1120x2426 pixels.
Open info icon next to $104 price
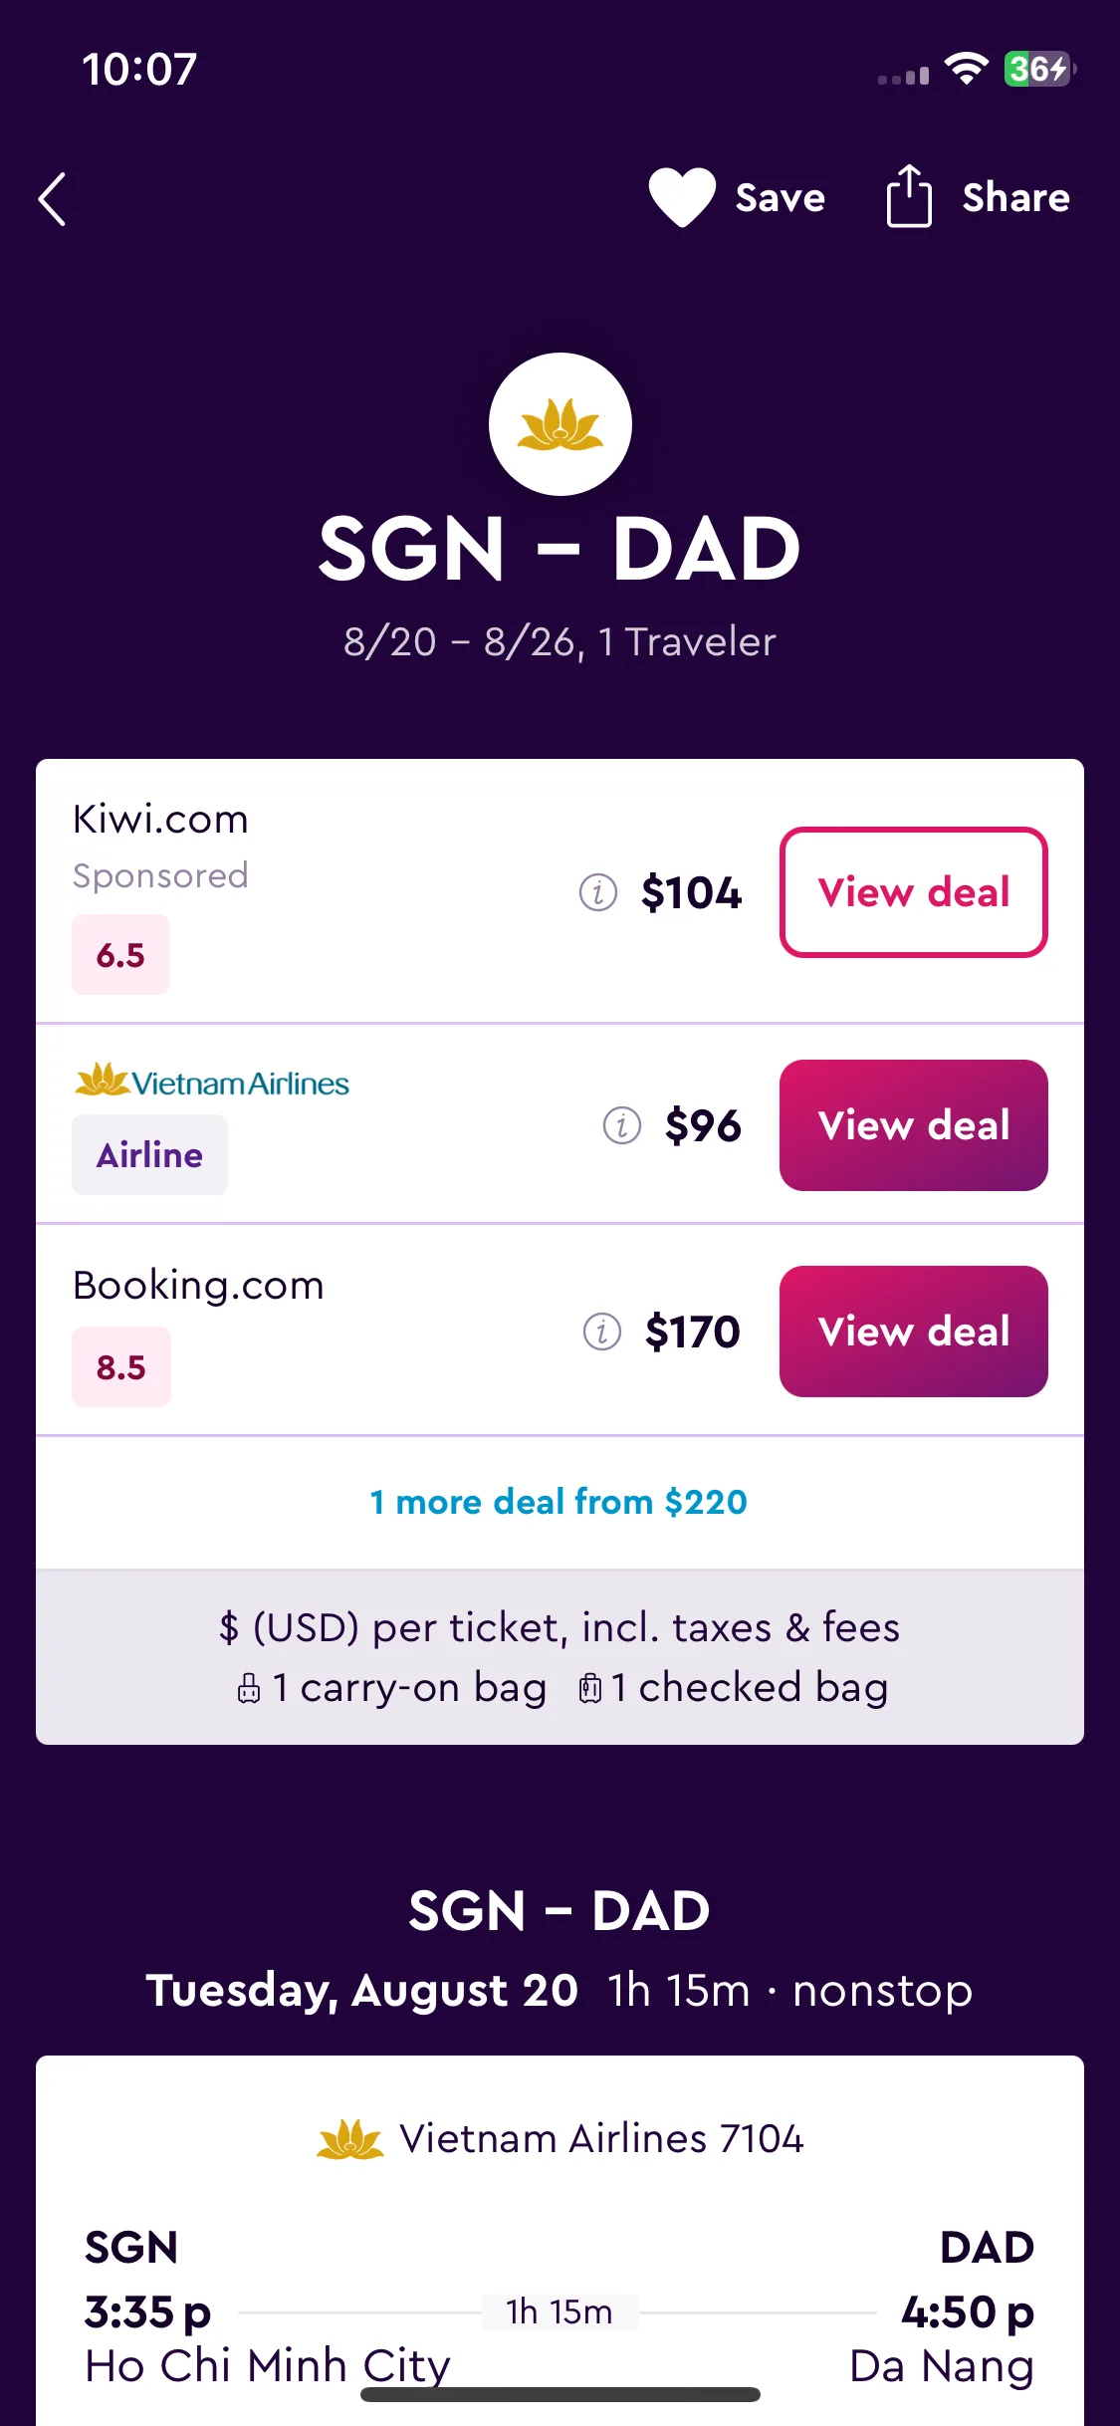598,892
